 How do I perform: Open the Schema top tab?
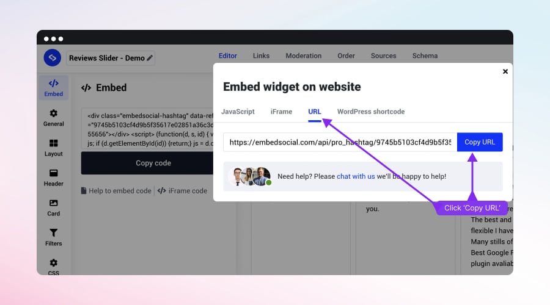pos(425,56)
